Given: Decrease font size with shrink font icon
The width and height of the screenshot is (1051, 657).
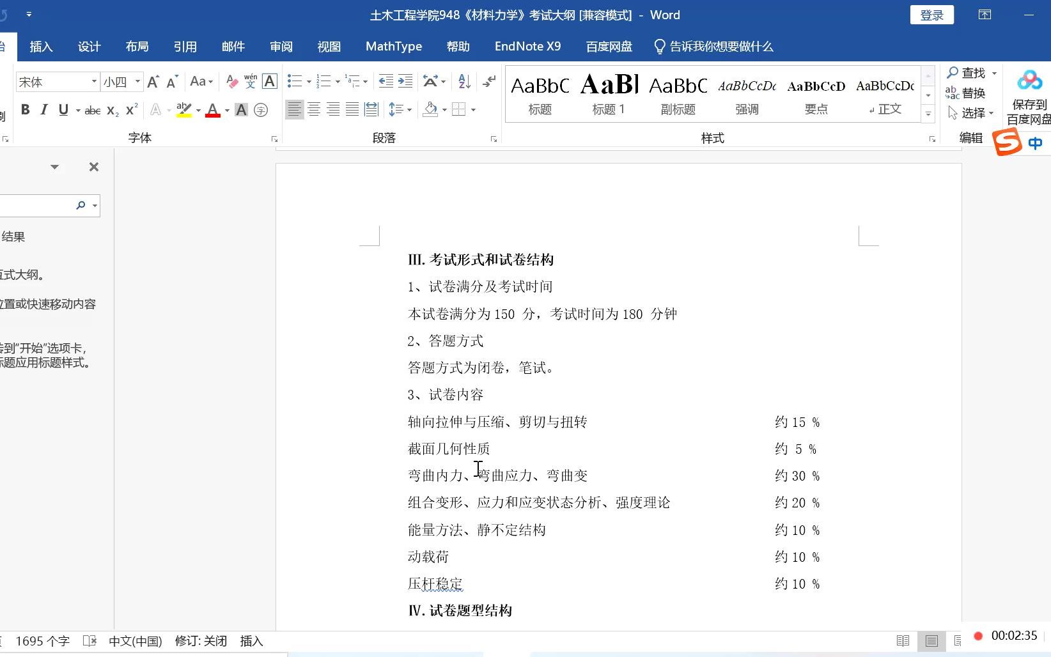Looking at the screenshot, I should coord(172,82).
